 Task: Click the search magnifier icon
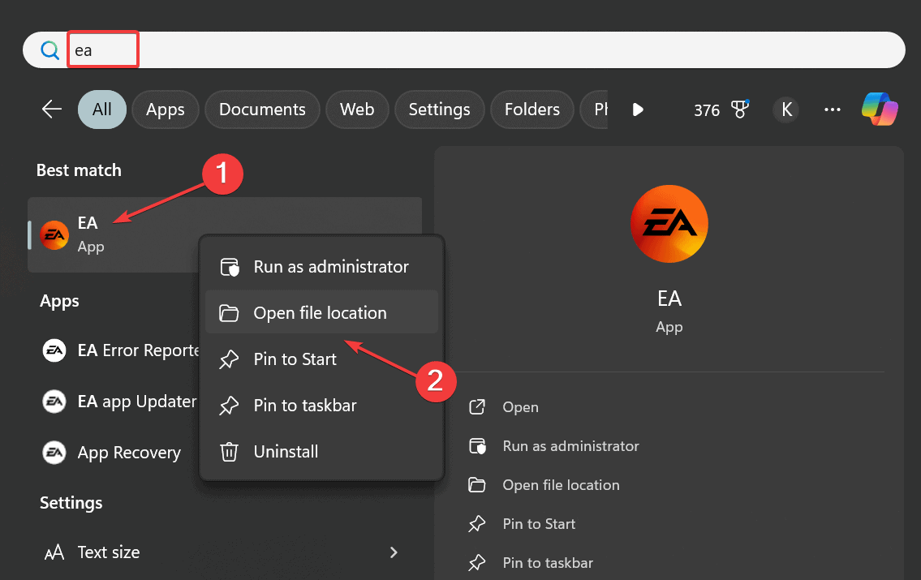tap(50, 50)
